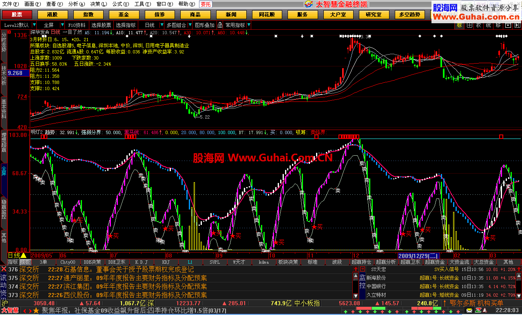Click the 委托 trading button

click(206, 4)
